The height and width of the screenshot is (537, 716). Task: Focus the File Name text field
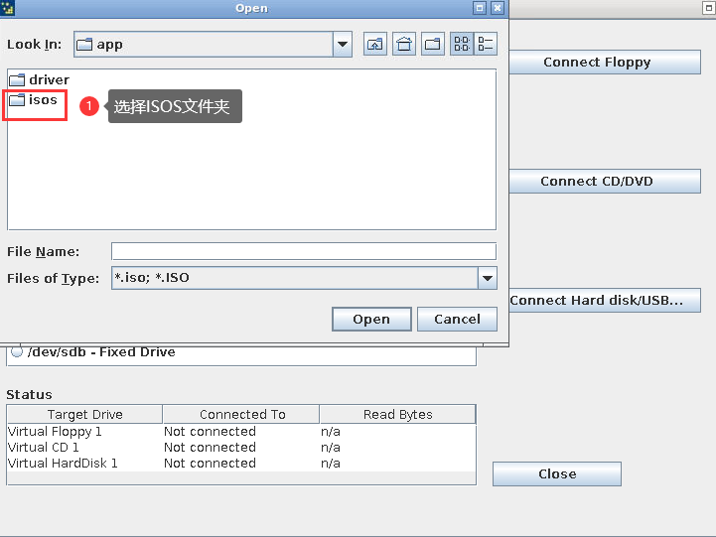[303, 252]
